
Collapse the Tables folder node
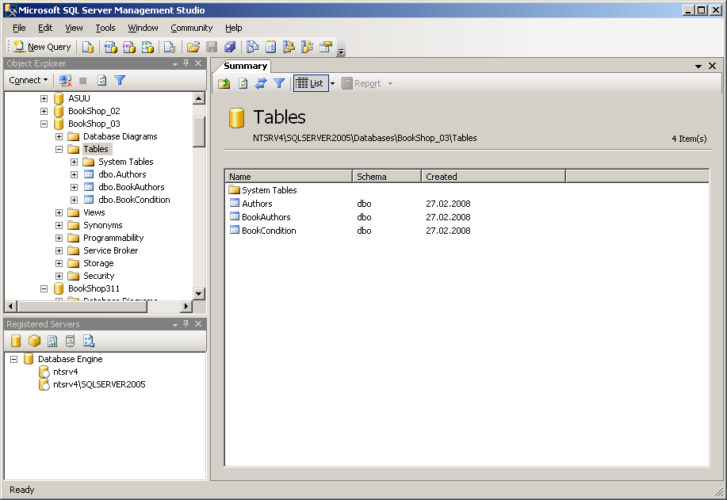pyautogui.click(x=59, y=149)
